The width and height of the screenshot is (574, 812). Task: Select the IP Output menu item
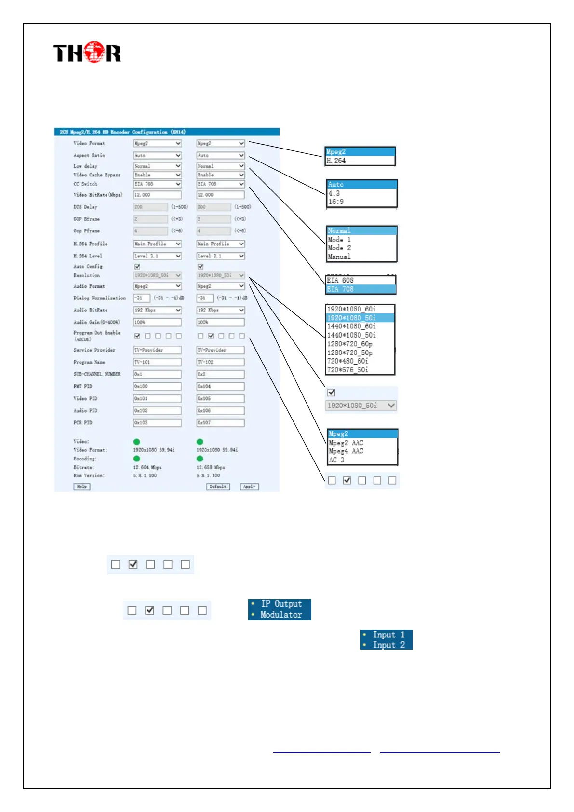[281, 604]
